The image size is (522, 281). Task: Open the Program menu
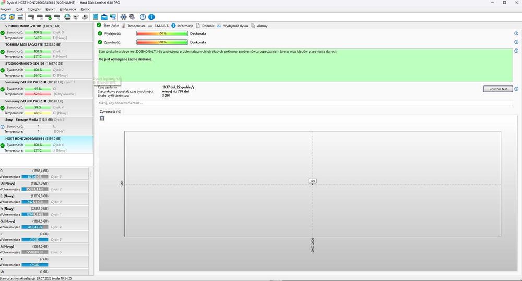6,9
